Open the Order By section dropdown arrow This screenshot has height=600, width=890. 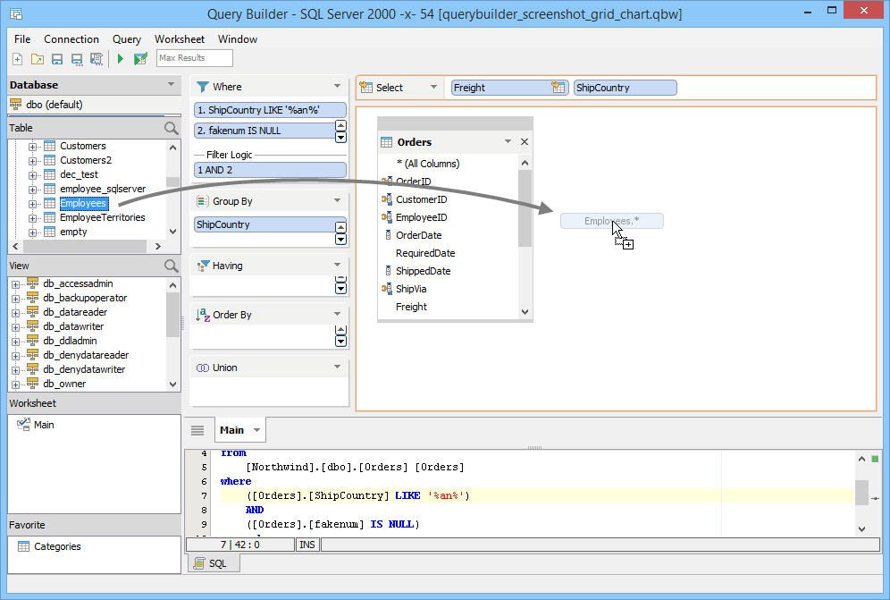point(337,314)
